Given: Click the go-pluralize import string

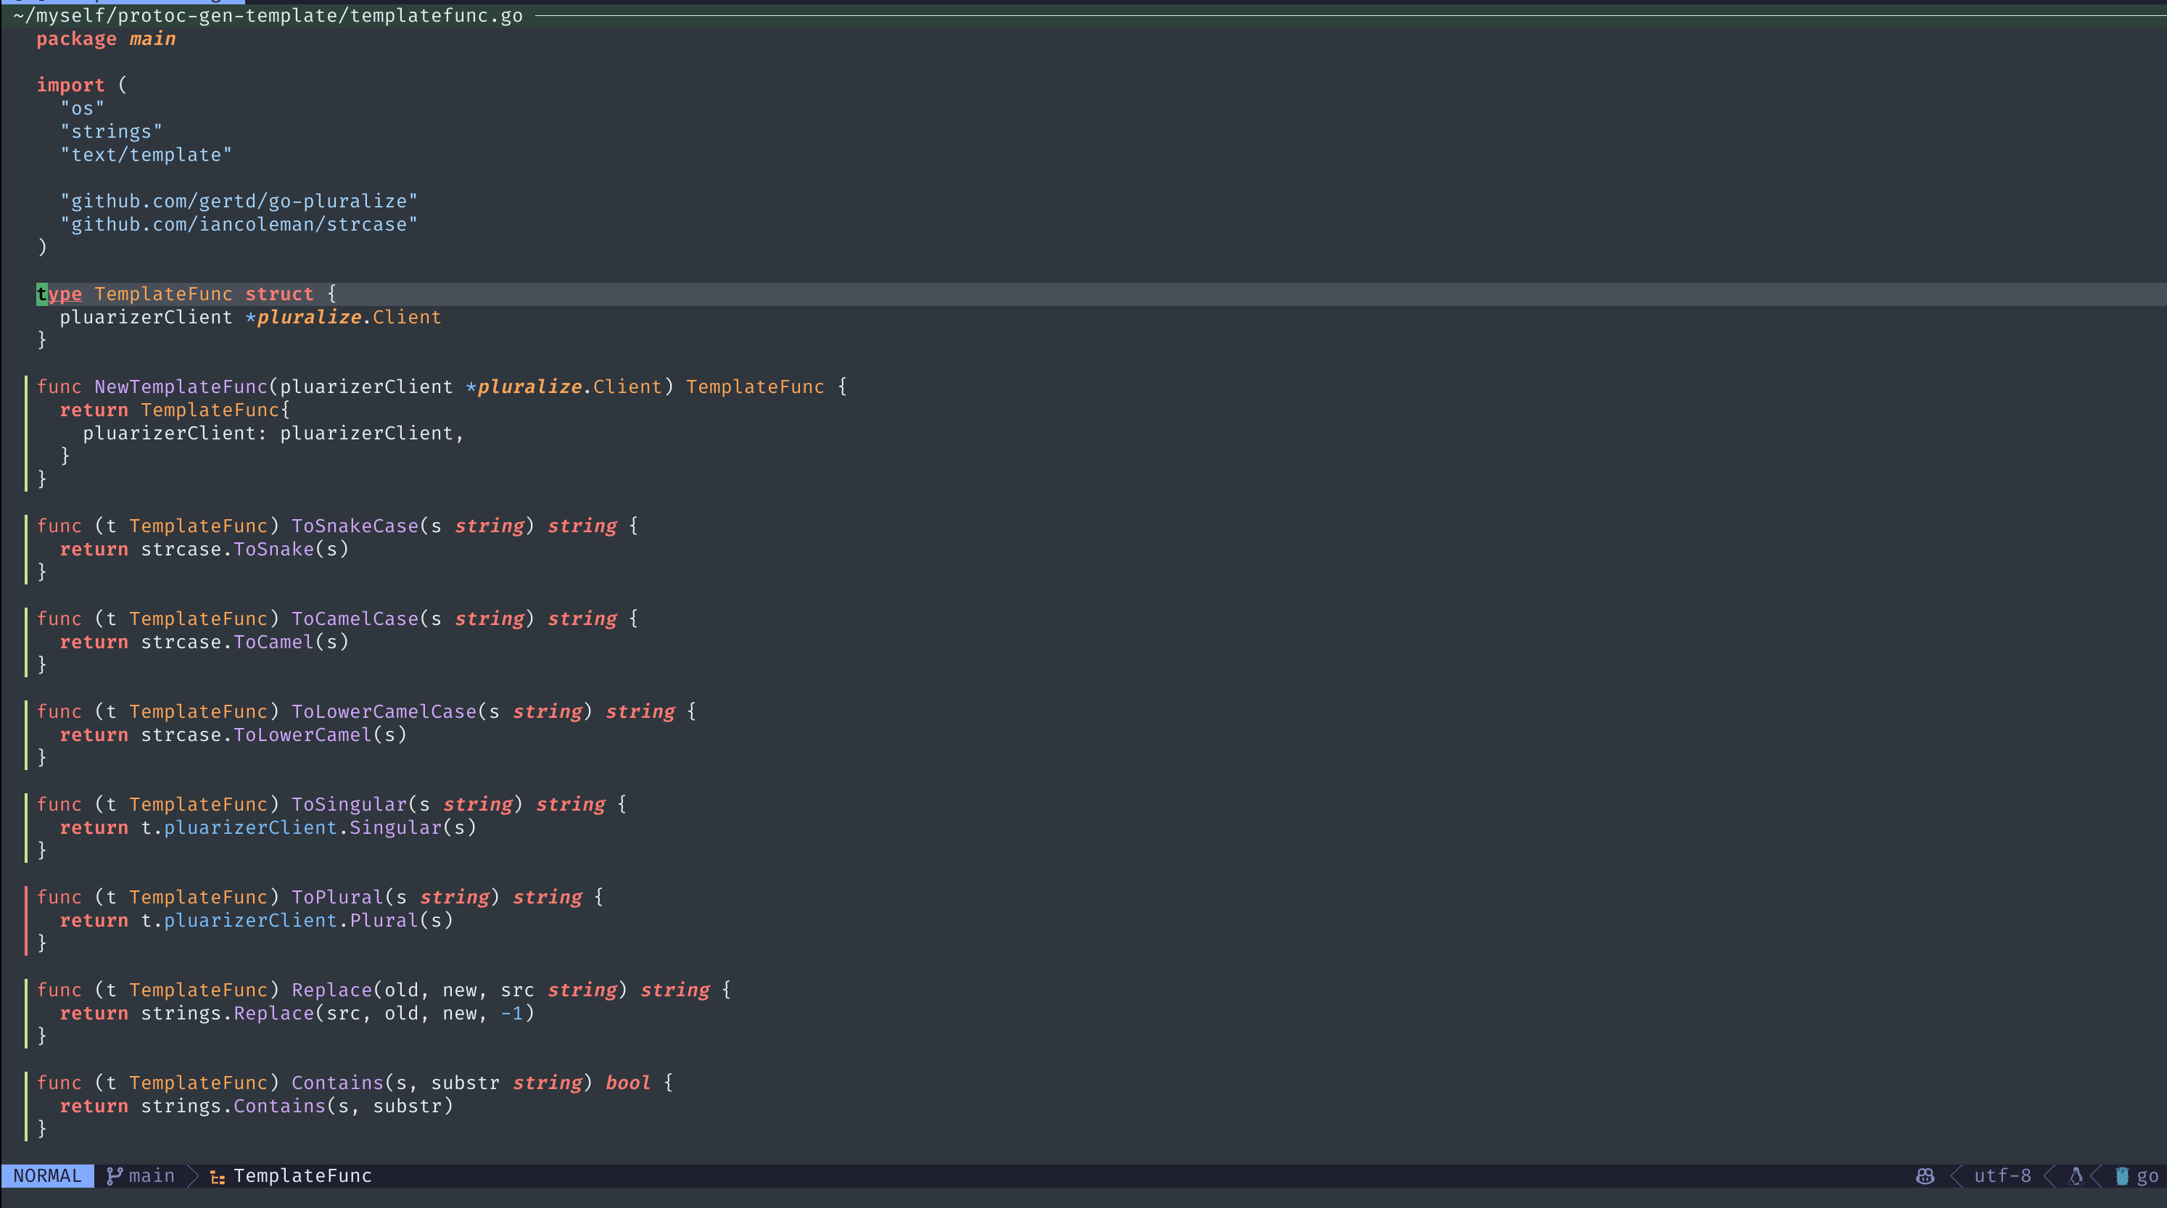Looking at the screenshot, I should [x=239, y=201].
